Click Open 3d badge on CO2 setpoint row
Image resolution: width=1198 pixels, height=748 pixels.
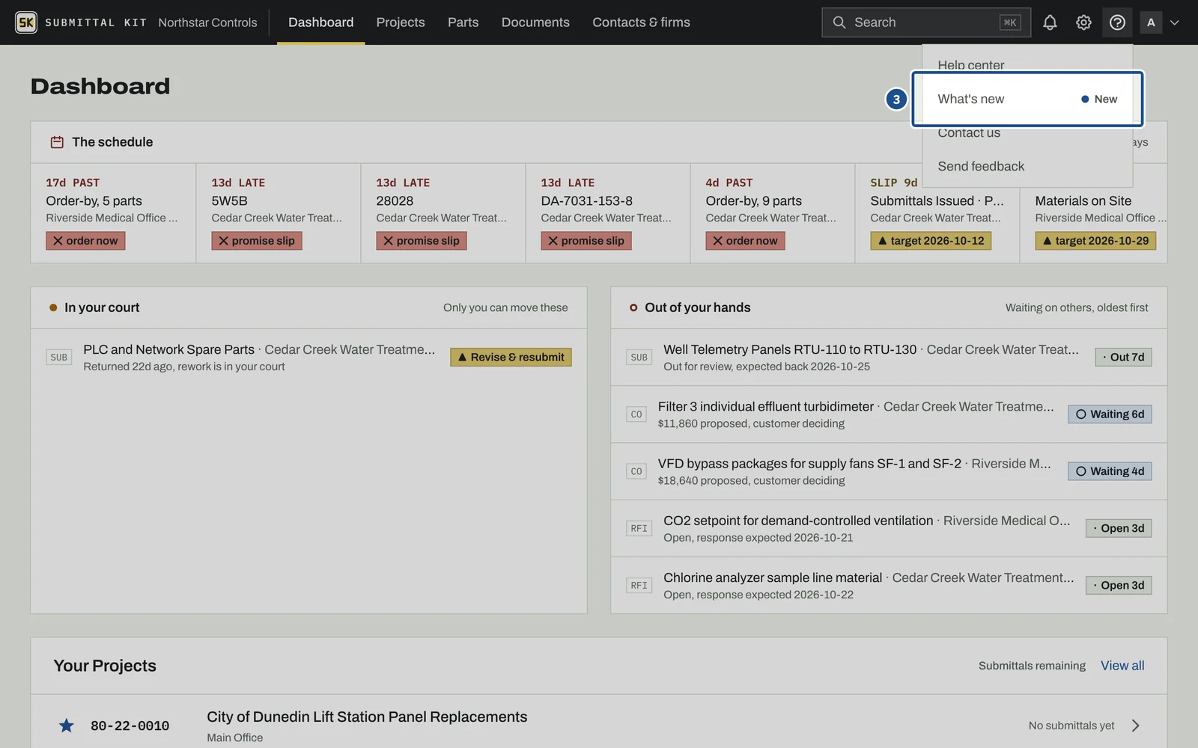point(1119,528)
